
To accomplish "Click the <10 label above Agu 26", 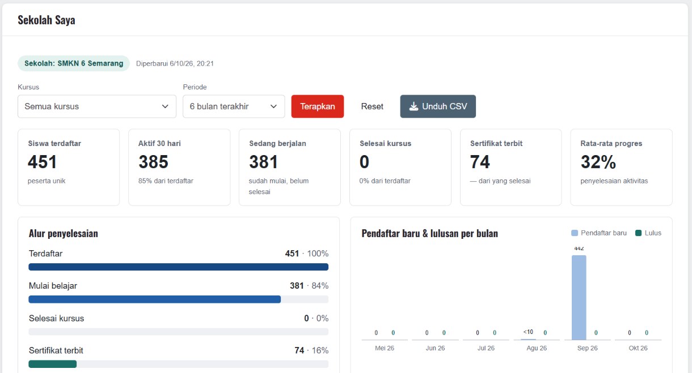I will [528, 332].
